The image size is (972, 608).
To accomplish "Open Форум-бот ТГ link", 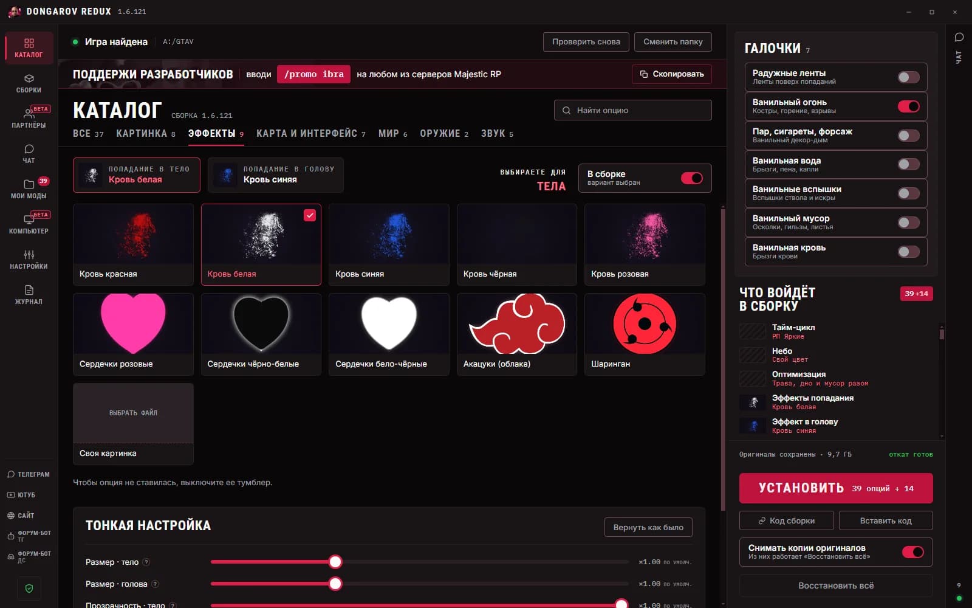I will [29, 536].
